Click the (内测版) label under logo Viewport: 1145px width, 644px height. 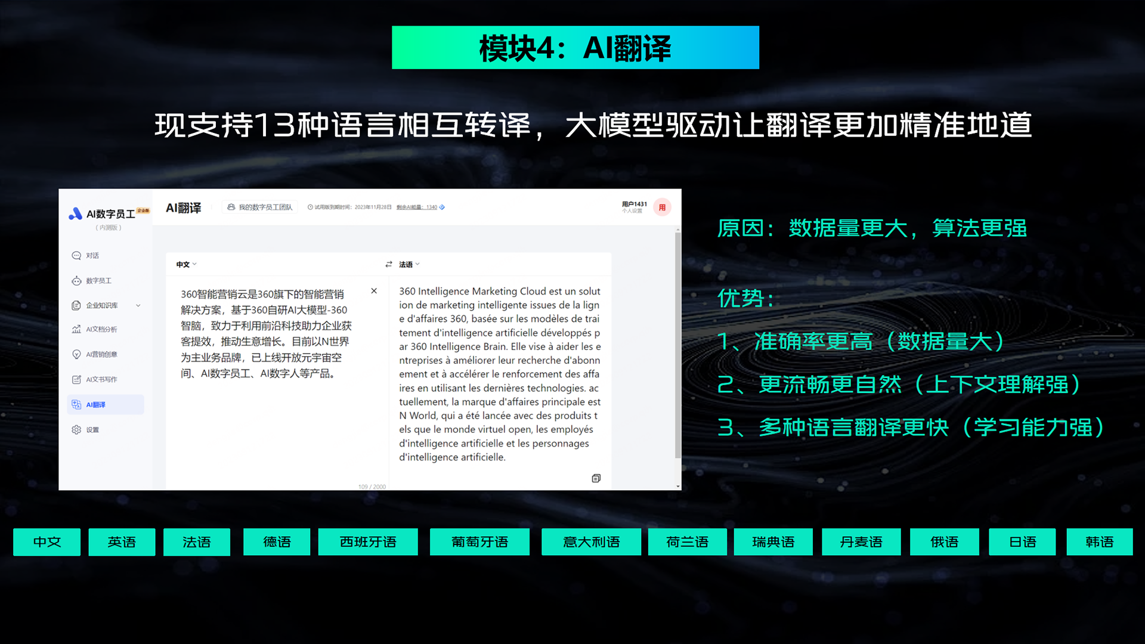109,228
